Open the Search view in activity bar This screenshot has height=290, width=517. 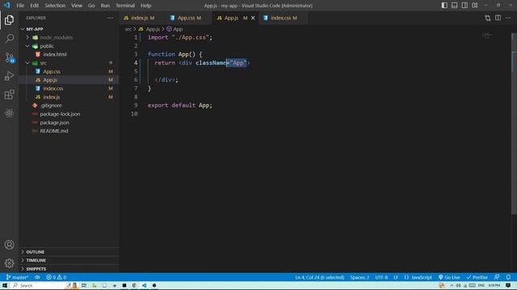click(9, 39)
